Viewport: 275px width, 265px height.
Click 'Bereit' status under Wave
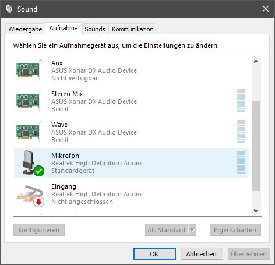(60, 140)
